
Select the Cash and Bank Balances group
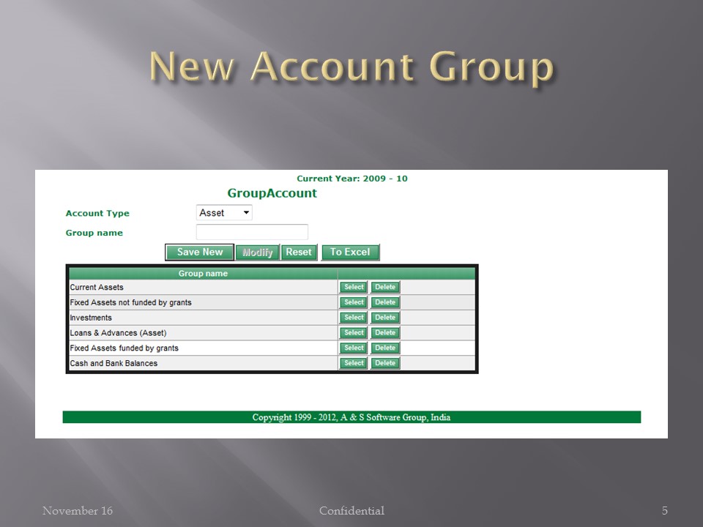tap(354, 362)
